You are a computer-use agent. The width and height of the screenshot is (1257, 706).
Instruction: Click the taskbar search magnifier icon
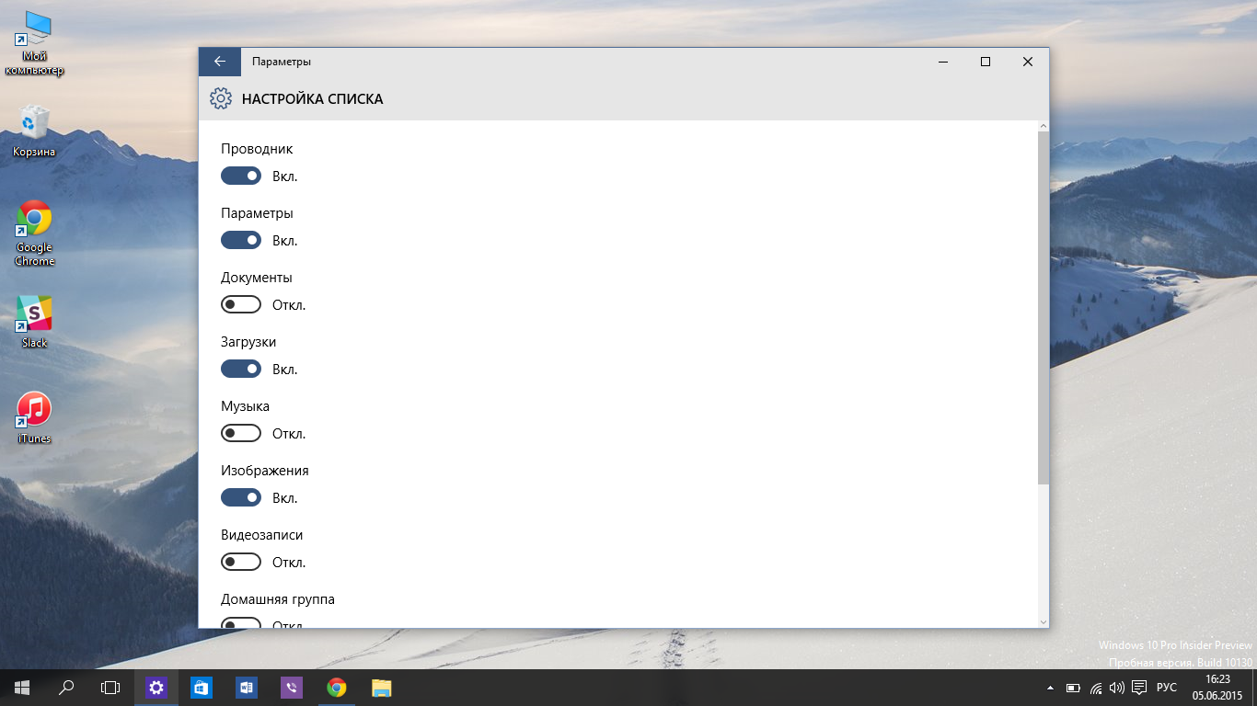[66, 688]
